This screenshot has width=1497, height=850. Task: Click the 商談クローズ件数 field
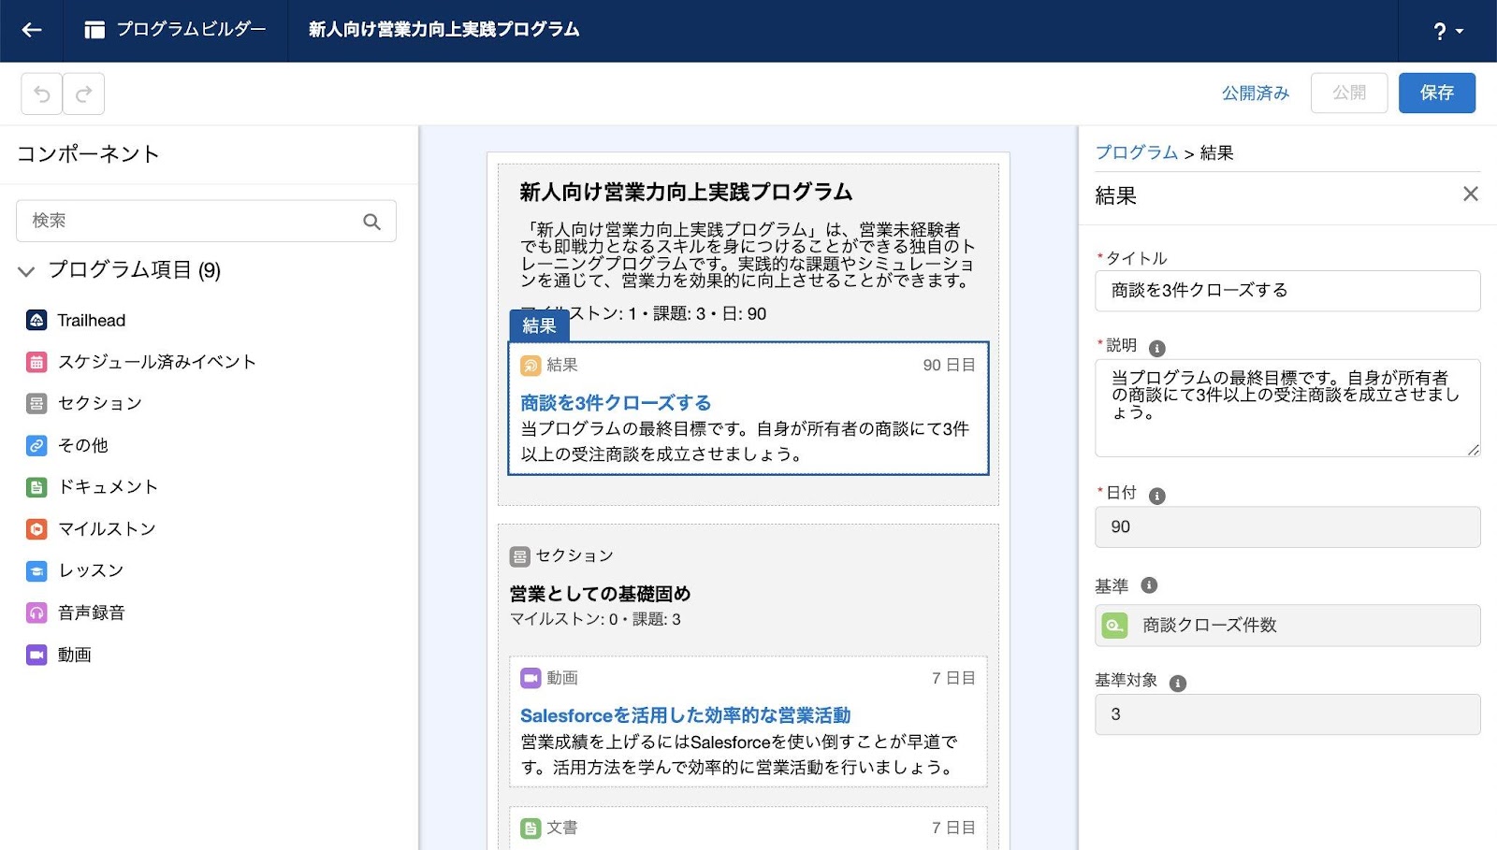tap(1287, 626)
